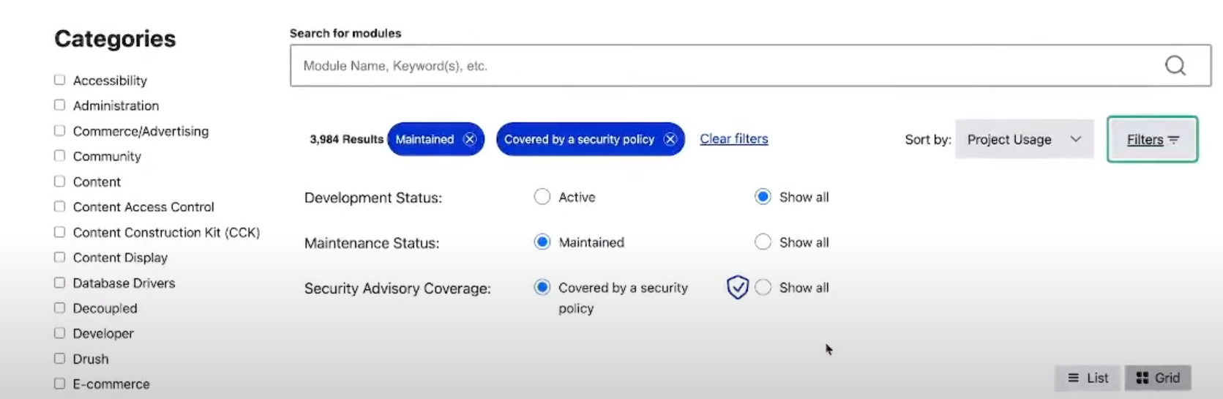Switch to List view
Viewport: 1223px width, 399px height.
click(x=1088, y=378)
